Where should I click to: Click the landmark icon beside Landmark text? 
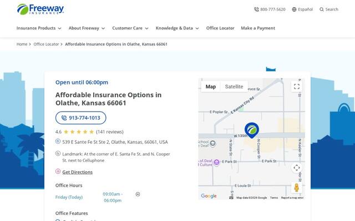58,154
